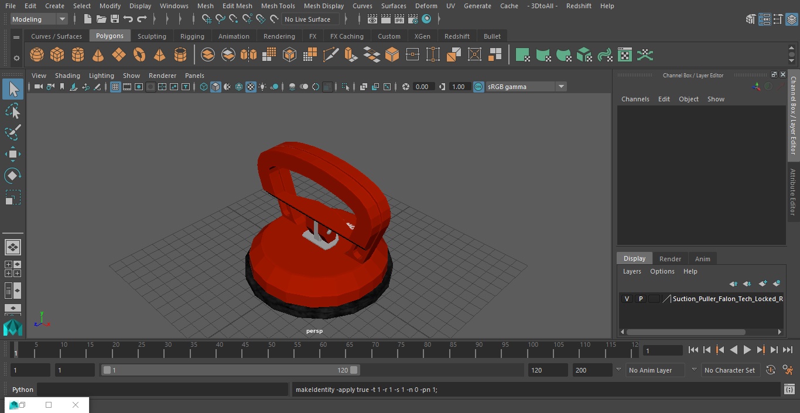Open the File menu
The width and height of the screenshot is (800, 413).
(10, 6)
